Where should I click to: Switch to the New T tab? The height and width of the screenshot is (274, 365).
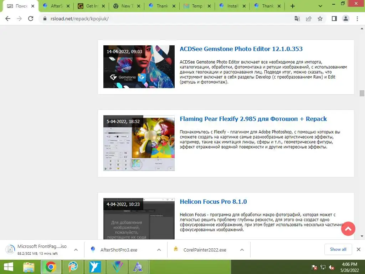click(127, 6)
